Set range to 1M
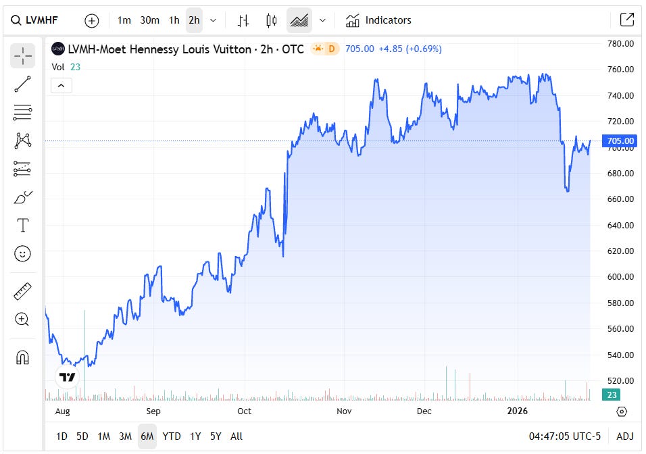Image resolution: width=646 pixels, height=454 pixels. pos(103,436)
